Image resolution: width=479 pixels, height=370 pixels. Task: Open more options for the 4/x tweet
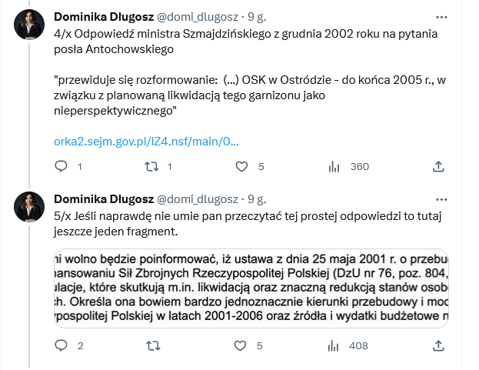441,17
